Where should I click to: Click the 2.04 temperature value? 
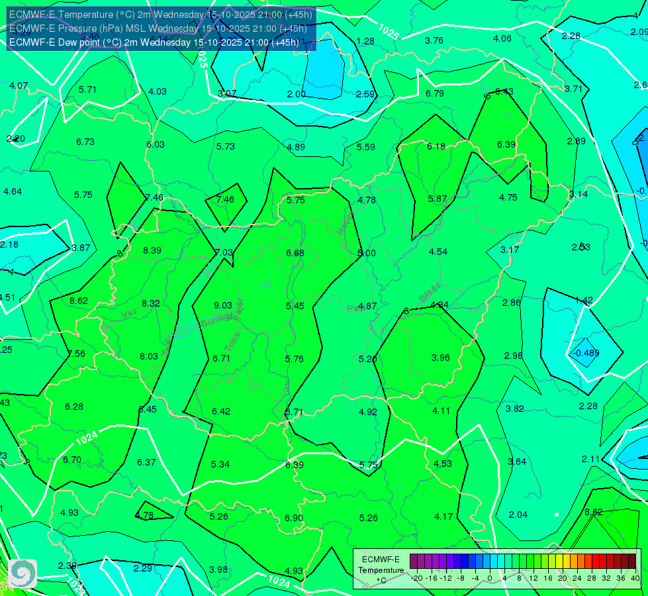click(518, 515)
